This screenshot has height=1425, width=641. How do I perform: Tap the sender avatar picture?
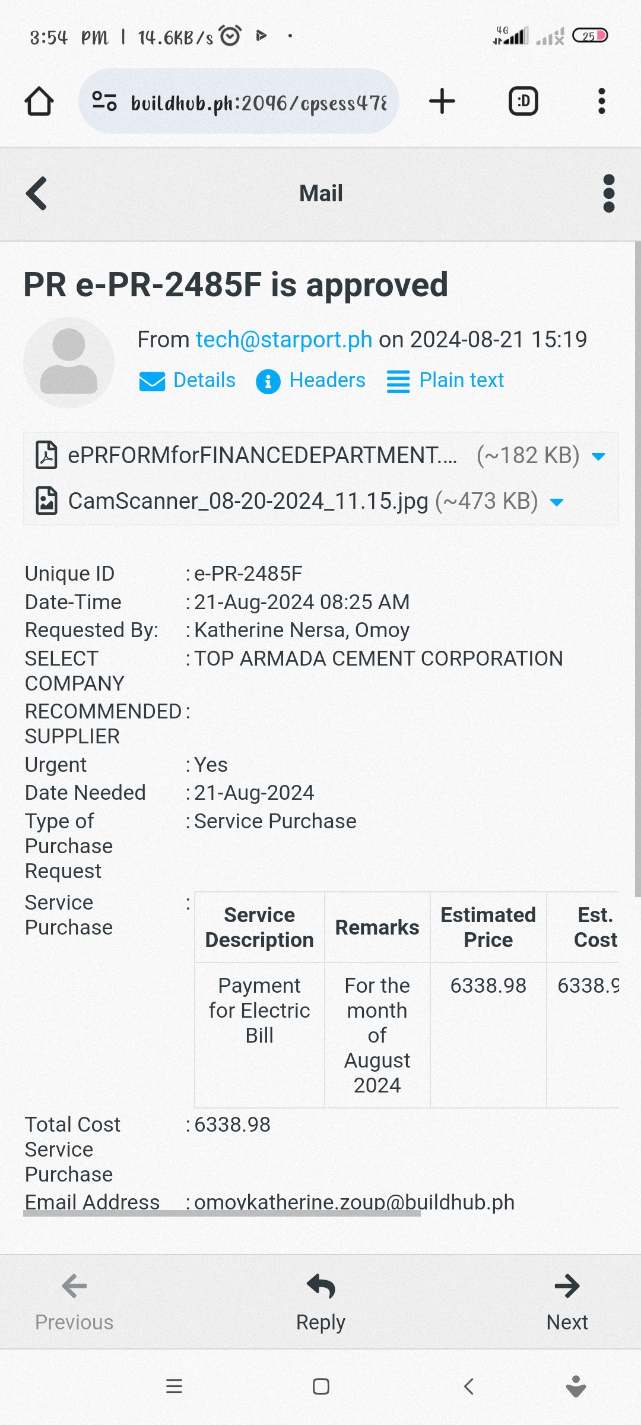coord(69,363)
